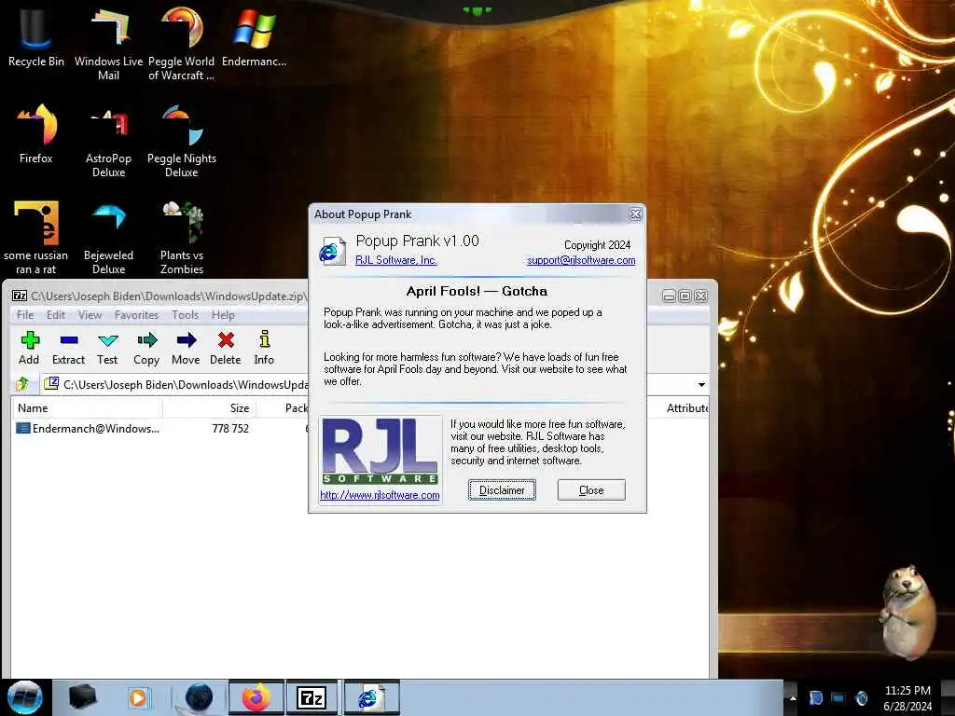
Task: Select 'some russian ran a rat' icon
Action: tap(36, 238)
